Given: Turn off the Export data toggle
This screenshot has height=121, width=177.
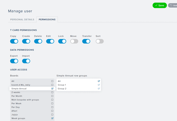Looking at the screenshot, I should point(14,61).
